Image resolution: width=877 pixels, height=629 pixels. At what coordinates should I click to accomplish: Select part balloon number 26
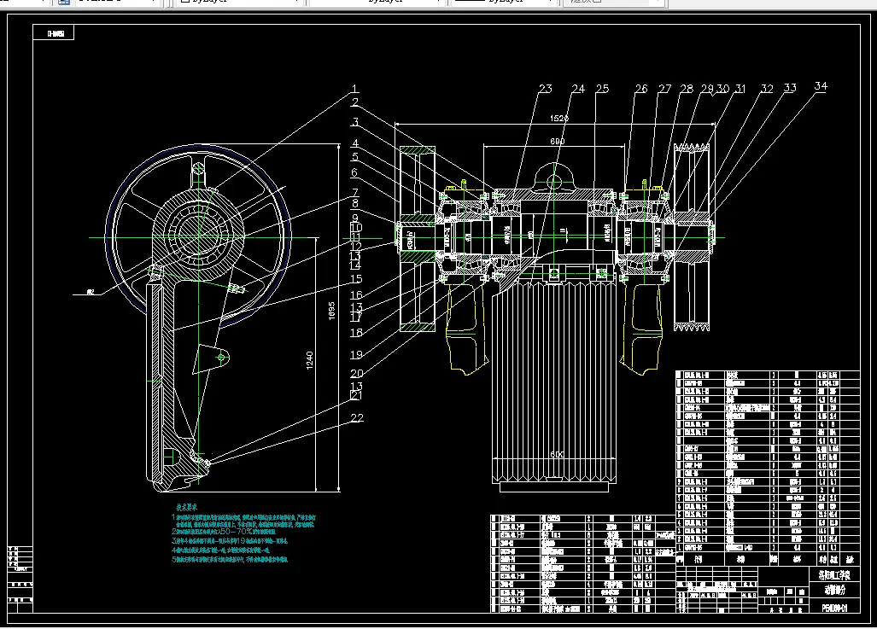tap(641, 89)
